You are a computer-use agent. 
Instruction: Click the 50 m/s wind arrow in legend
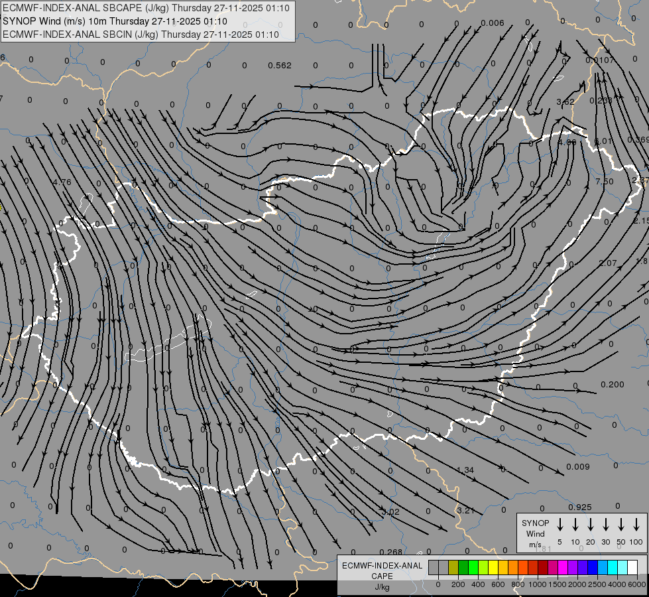621,525
